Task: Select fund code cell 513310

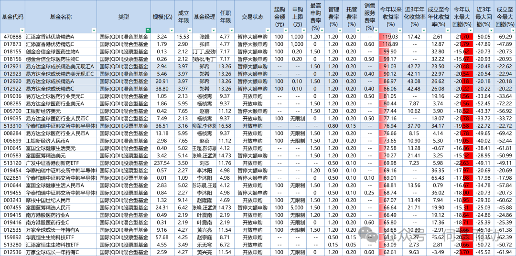Action: pos(12,126)
